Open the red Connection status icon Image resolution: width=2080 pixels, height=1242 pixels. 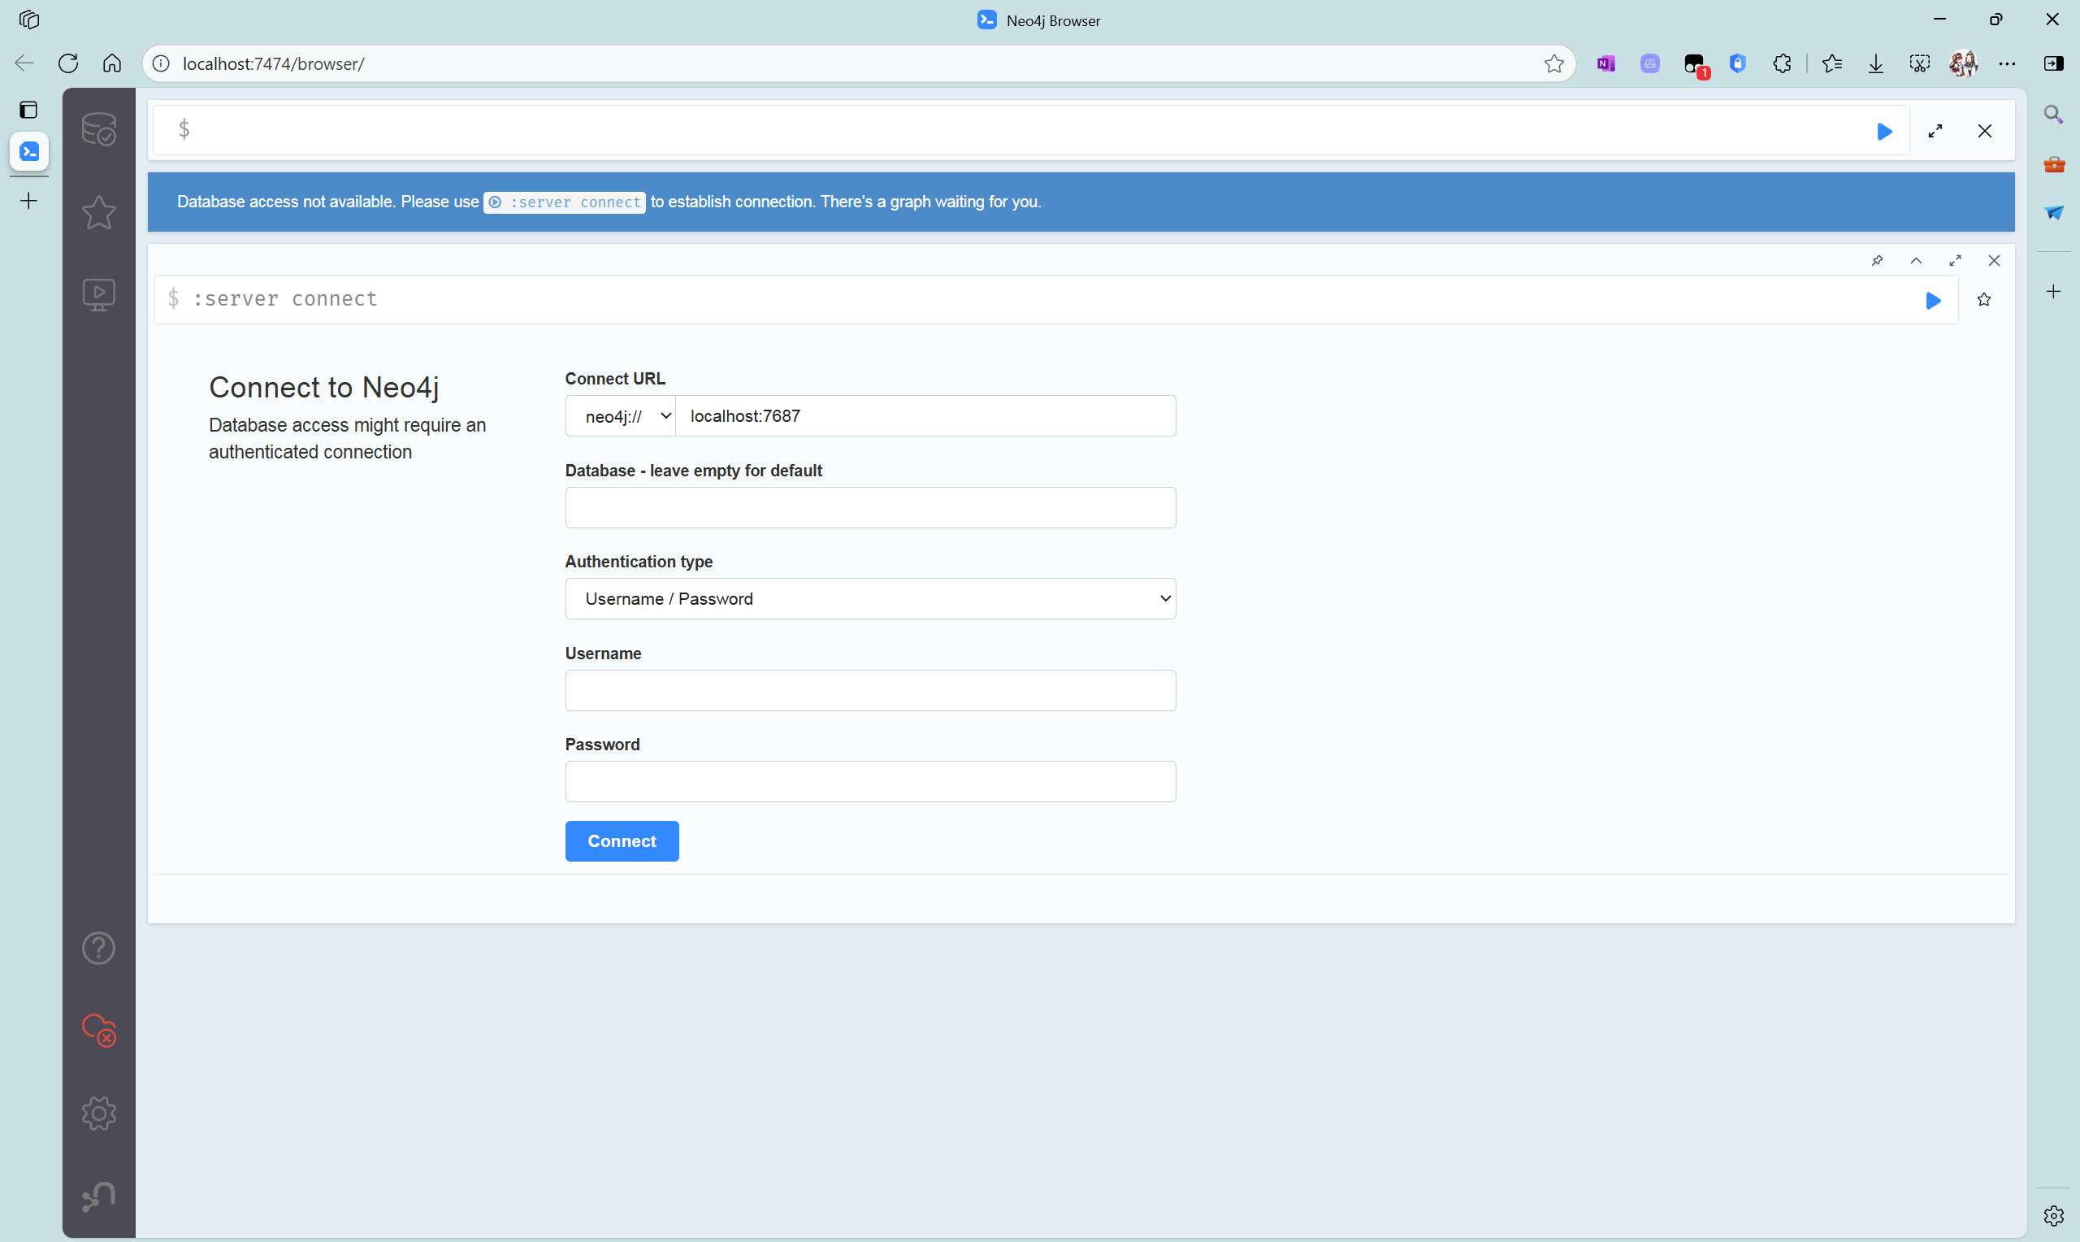click(98, 1030)
